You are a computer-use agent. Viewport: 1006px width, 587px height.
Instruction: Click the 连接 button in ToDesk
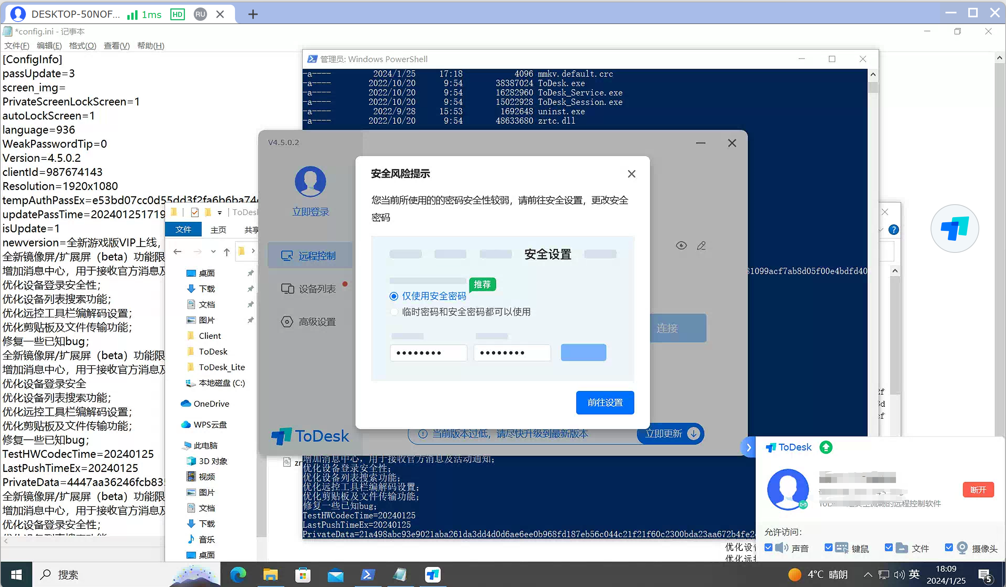click(678, 328)
